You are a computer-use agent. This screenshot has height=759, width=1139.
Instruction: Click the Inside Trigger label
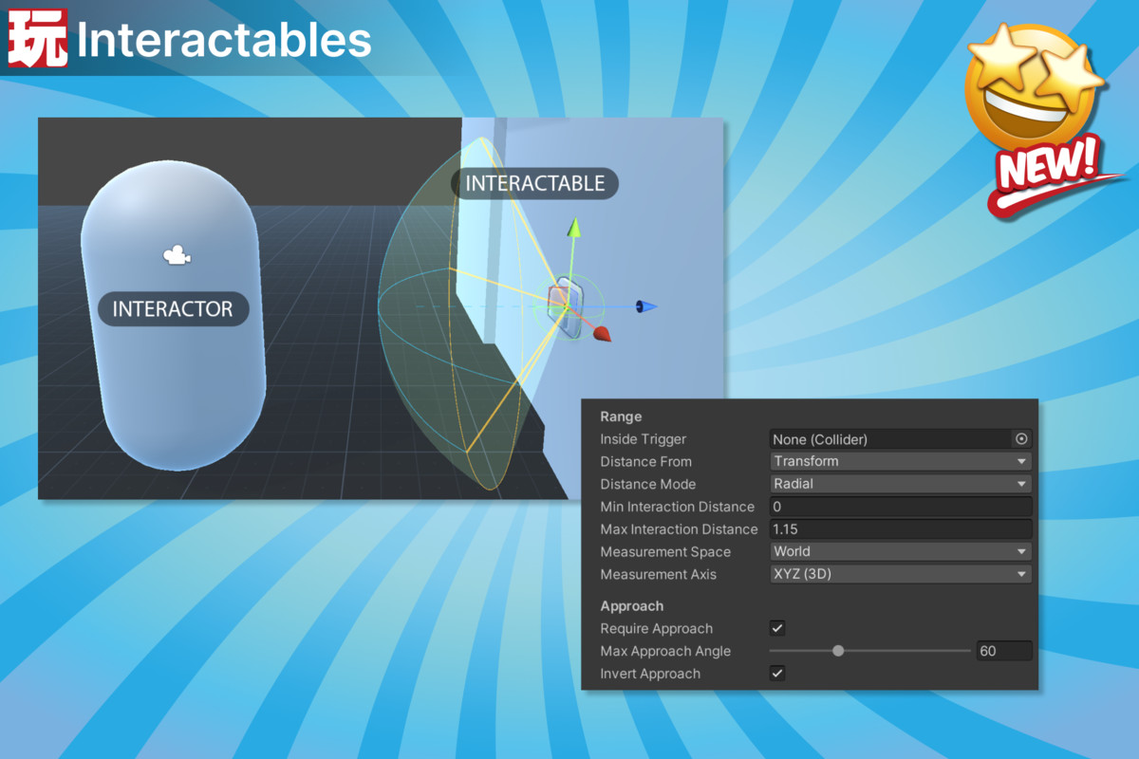click(x=643, y=439)
